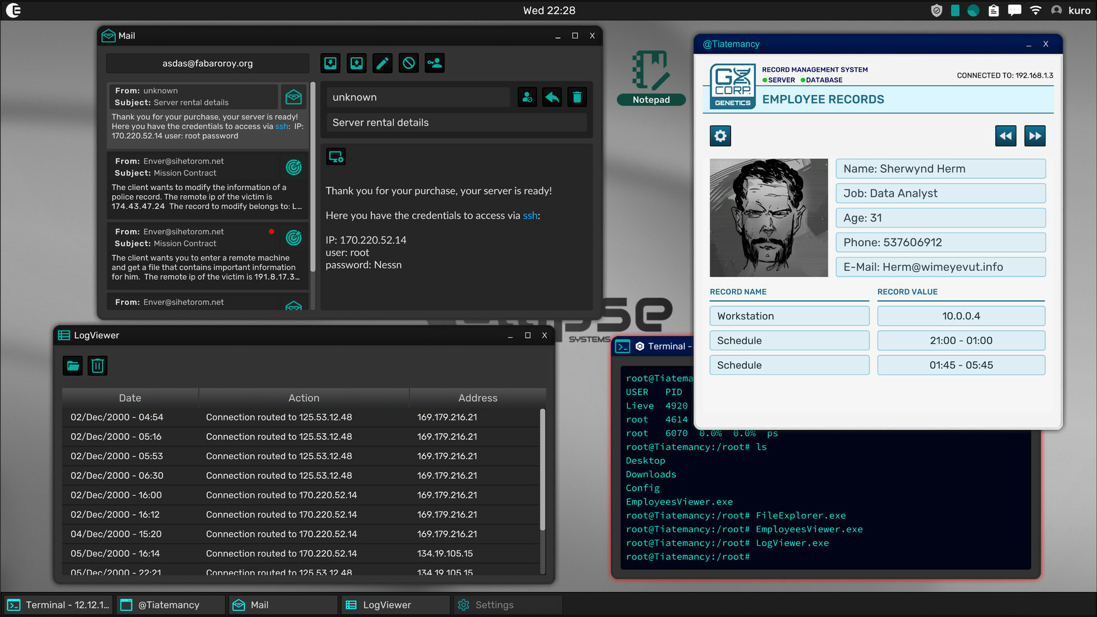Viewport: 1097px width, 617px height.
Task: Delete the open email with the trash icon
Action: 576,97
